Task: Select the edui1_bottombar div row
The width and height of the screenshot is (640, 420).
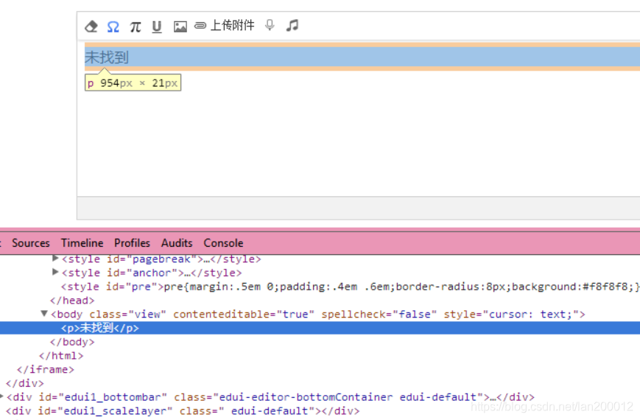Action: tap(270, 397)
